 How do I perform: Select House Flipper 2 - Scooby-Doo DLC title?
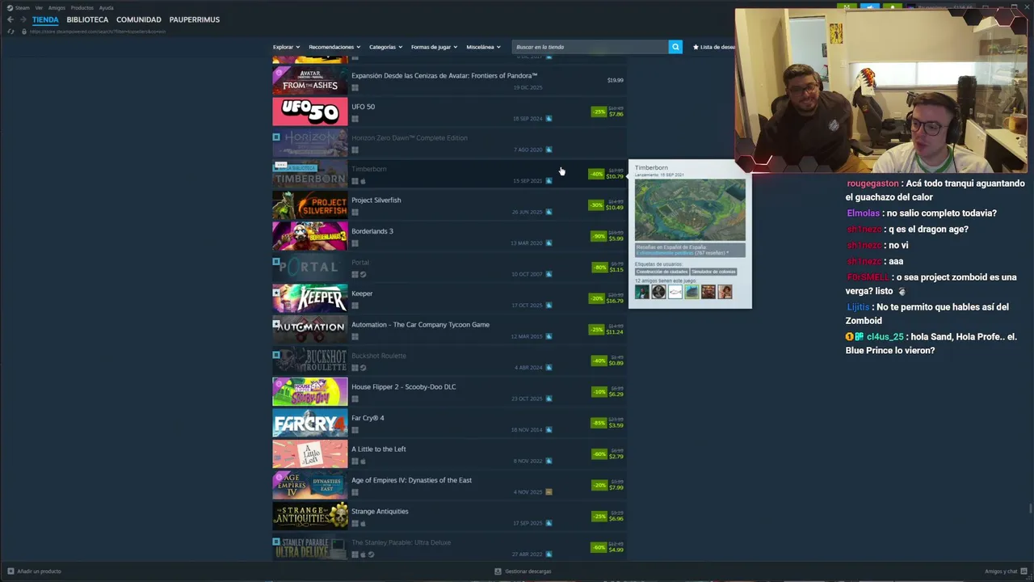coord(404,386)
